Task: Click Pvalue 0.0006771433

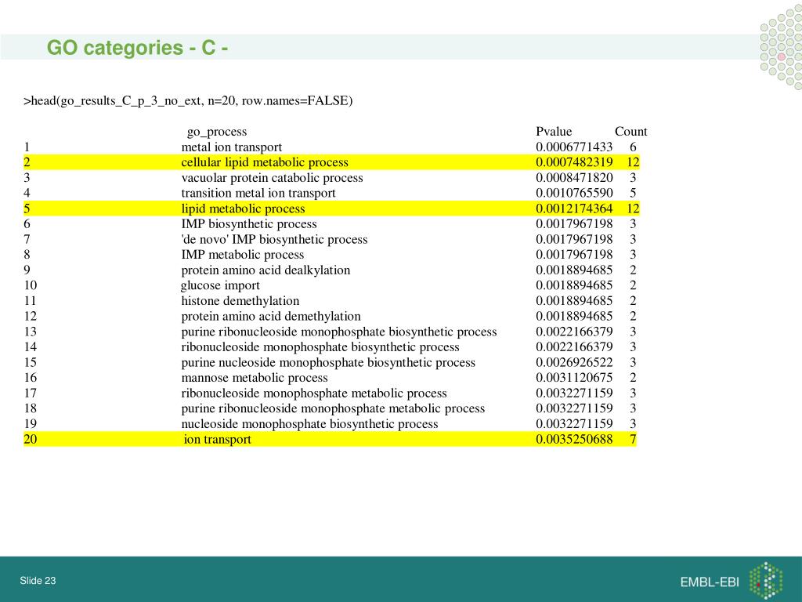Action: (x=574, y=147)
